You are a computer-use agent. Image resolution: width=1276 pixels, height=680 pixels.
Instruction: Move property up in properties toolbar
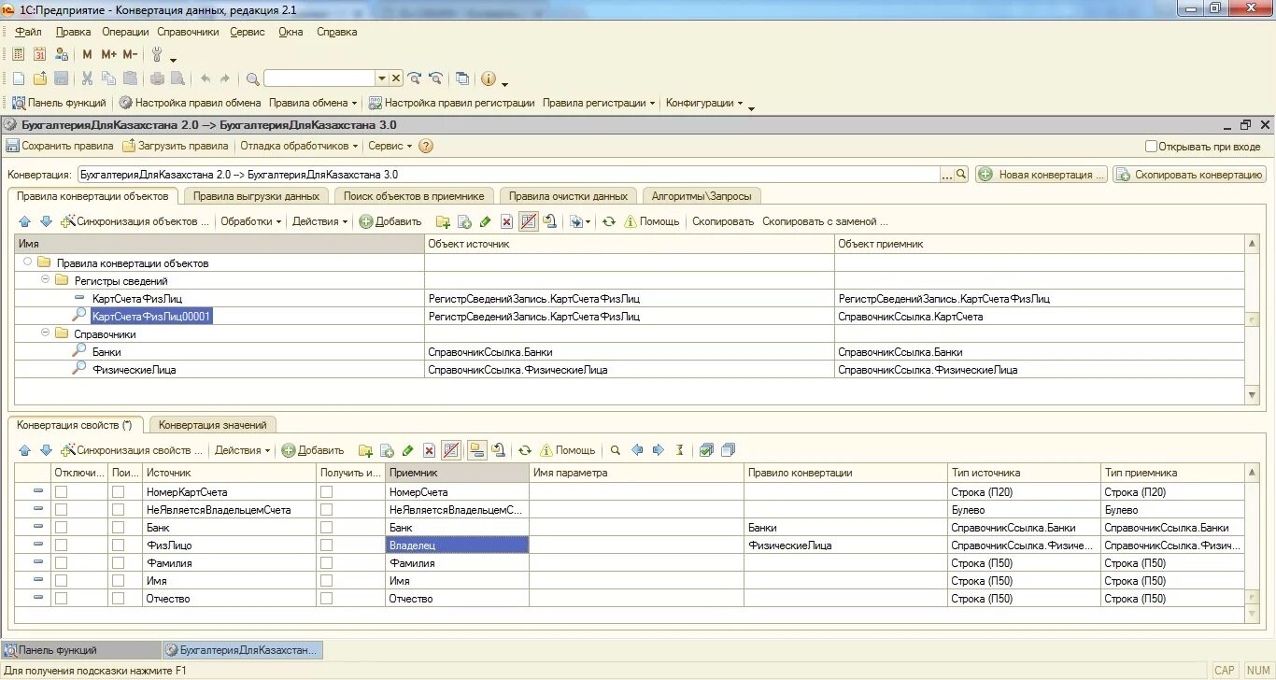pyautogui.click(x=24, y=450)
